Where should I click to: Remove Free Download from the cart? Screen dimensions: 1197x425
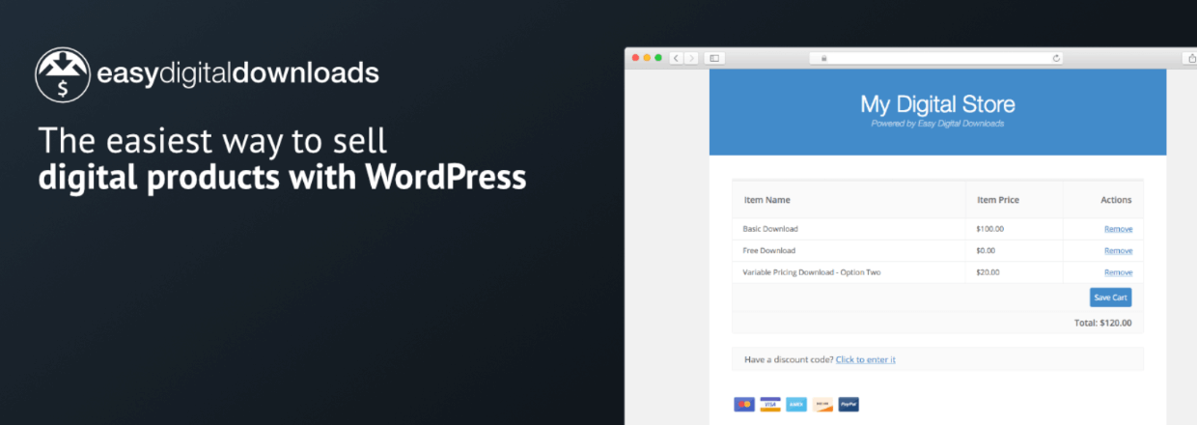coord(1118,250)
